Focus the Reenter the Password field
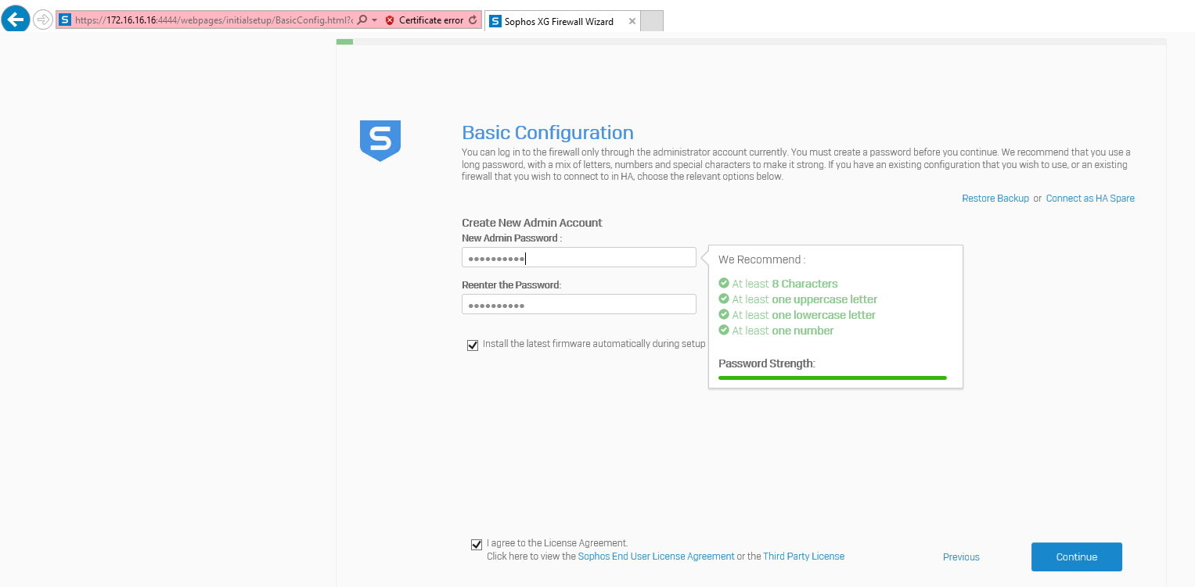Screen dimensions: 1195x587 coord(579,304)
